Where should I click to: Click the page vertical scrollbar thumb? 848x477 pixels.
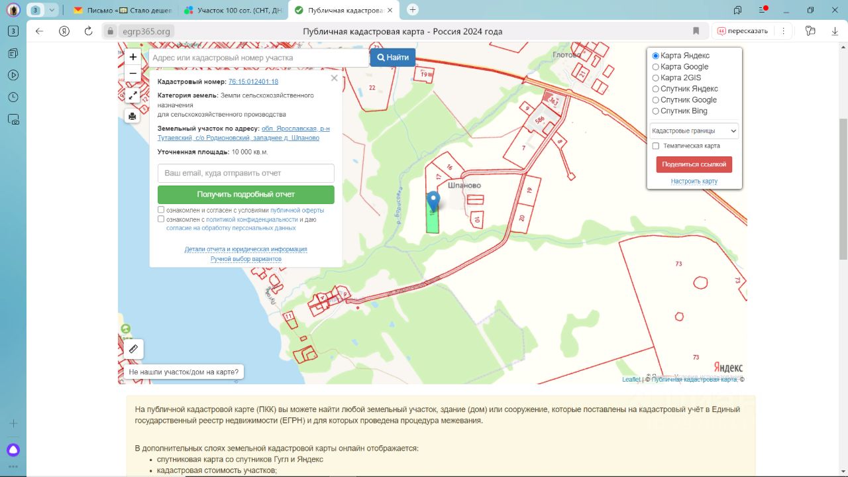843,189
